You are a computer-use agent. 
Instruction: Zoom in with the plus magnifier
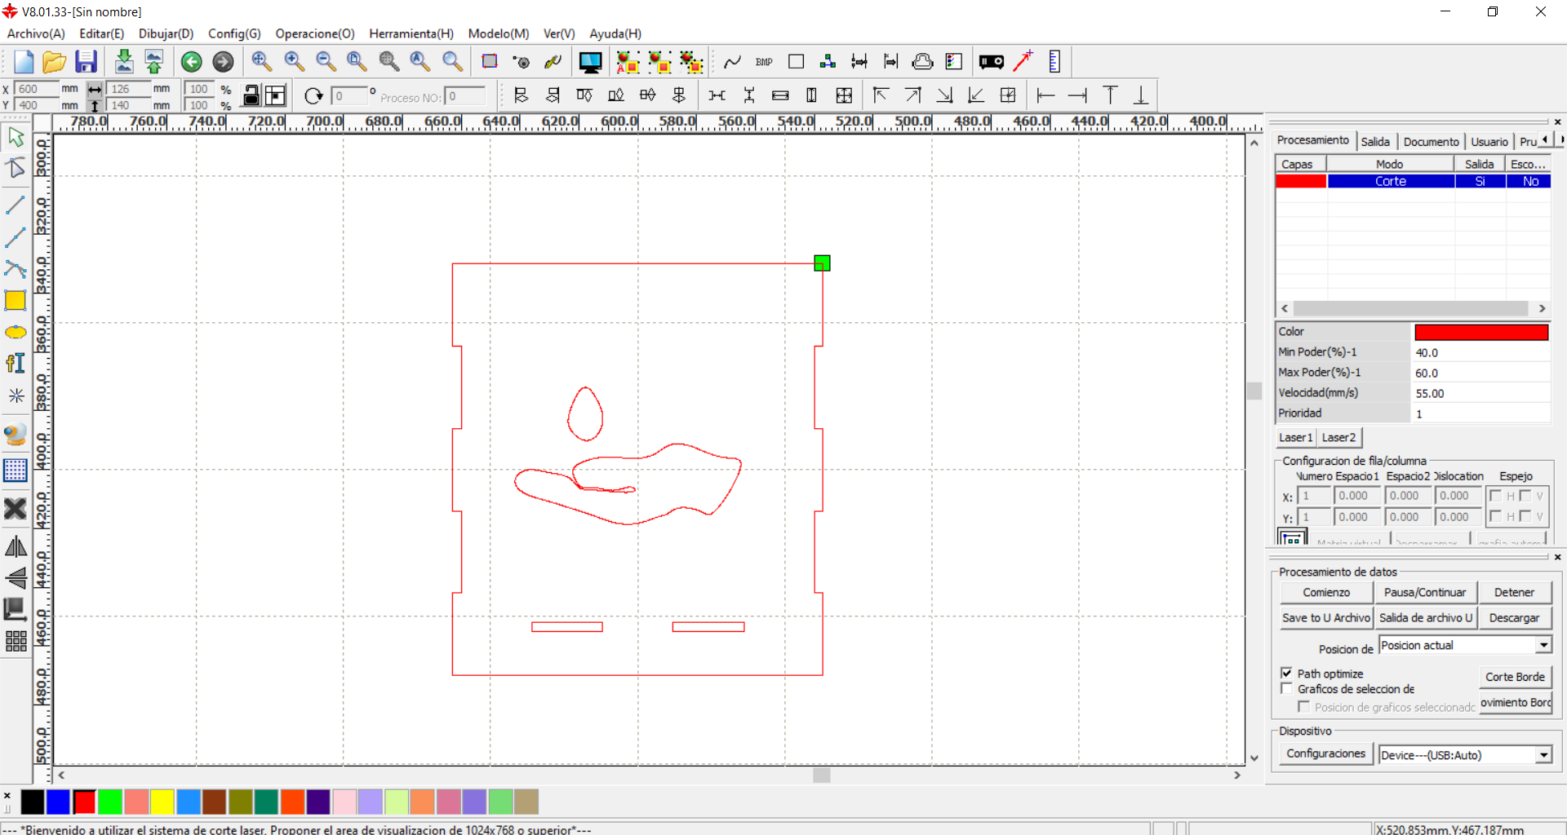click(294, 61)
